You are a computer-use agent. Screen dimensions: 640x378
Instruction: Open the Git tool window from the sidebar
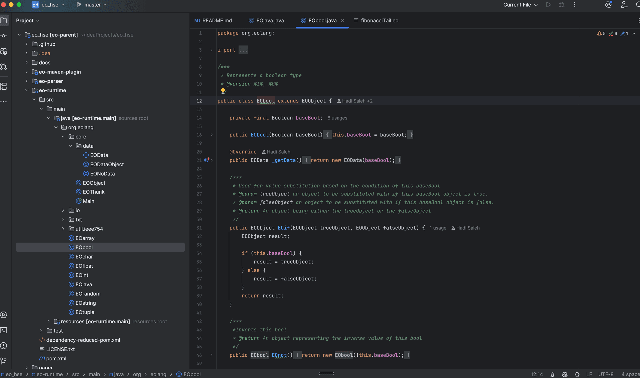click(x=4, y=361)
